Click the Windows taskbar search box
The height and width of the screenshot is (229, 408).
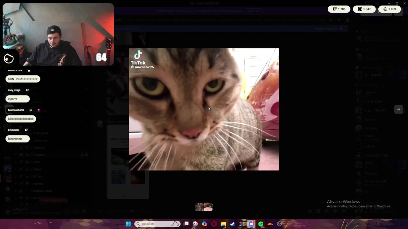157,224
